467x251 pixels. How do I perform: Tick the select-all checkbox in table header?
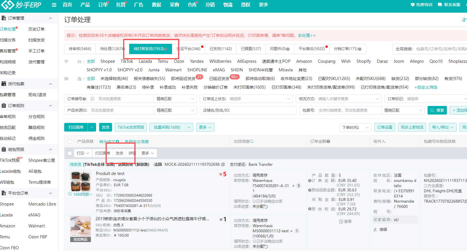(70, 142)
